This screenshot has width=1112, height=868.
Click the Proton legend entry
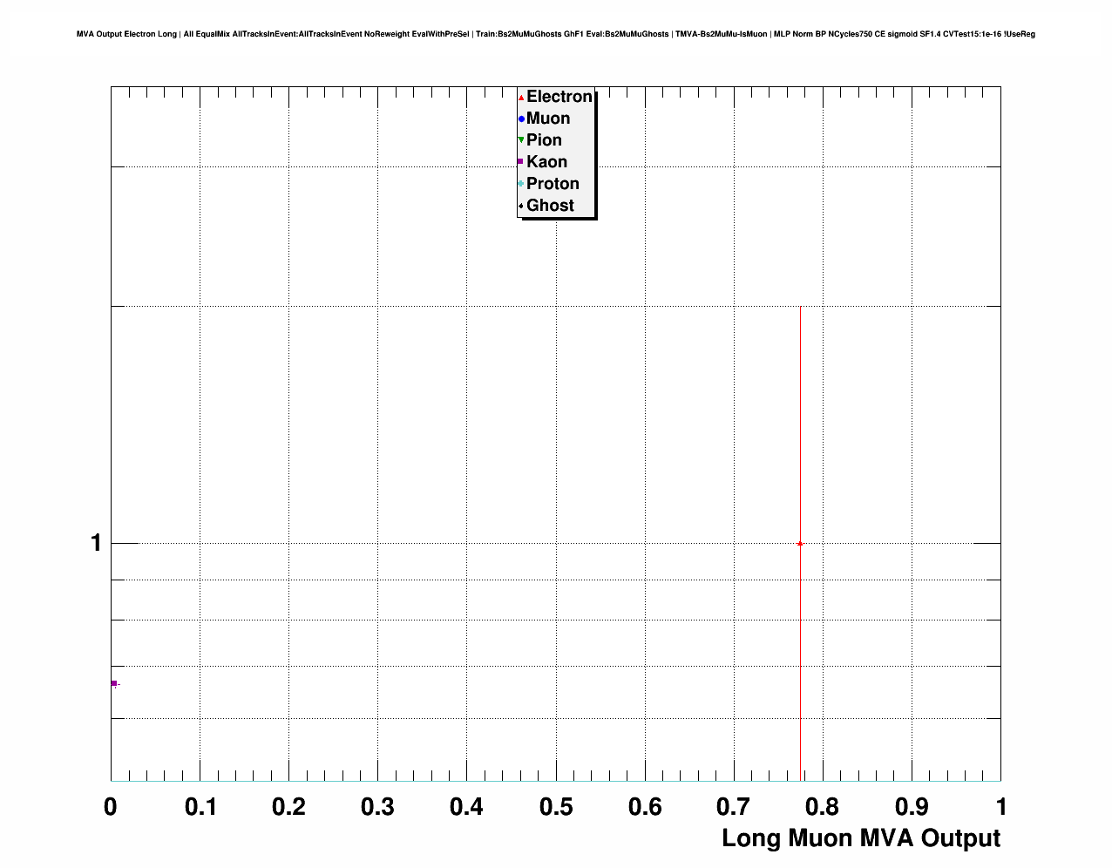[x=549, y=184]
